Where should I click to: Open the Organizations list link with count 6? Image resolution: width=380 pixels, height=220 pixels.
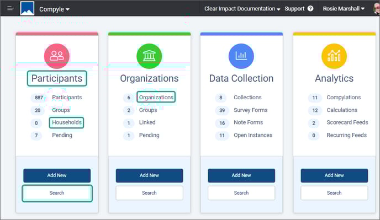[x=156, y=97]
